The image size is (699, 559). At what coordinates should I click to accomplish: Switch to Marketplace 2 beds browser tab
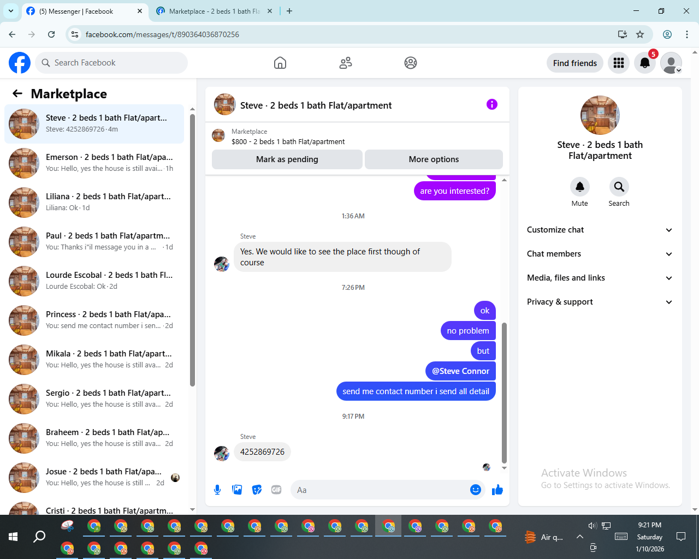tap(214, 11)
